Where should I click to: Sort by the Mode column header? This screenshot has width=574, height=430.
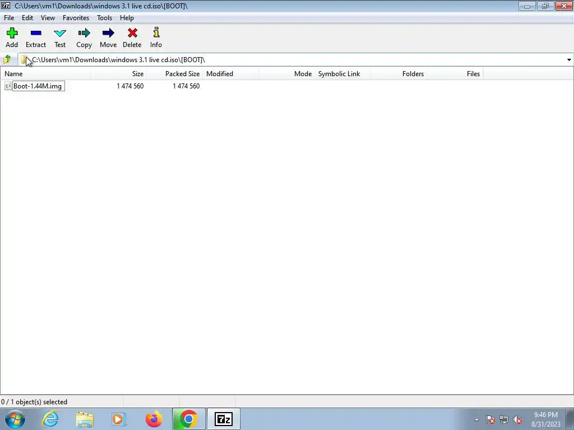pos(286,74)
